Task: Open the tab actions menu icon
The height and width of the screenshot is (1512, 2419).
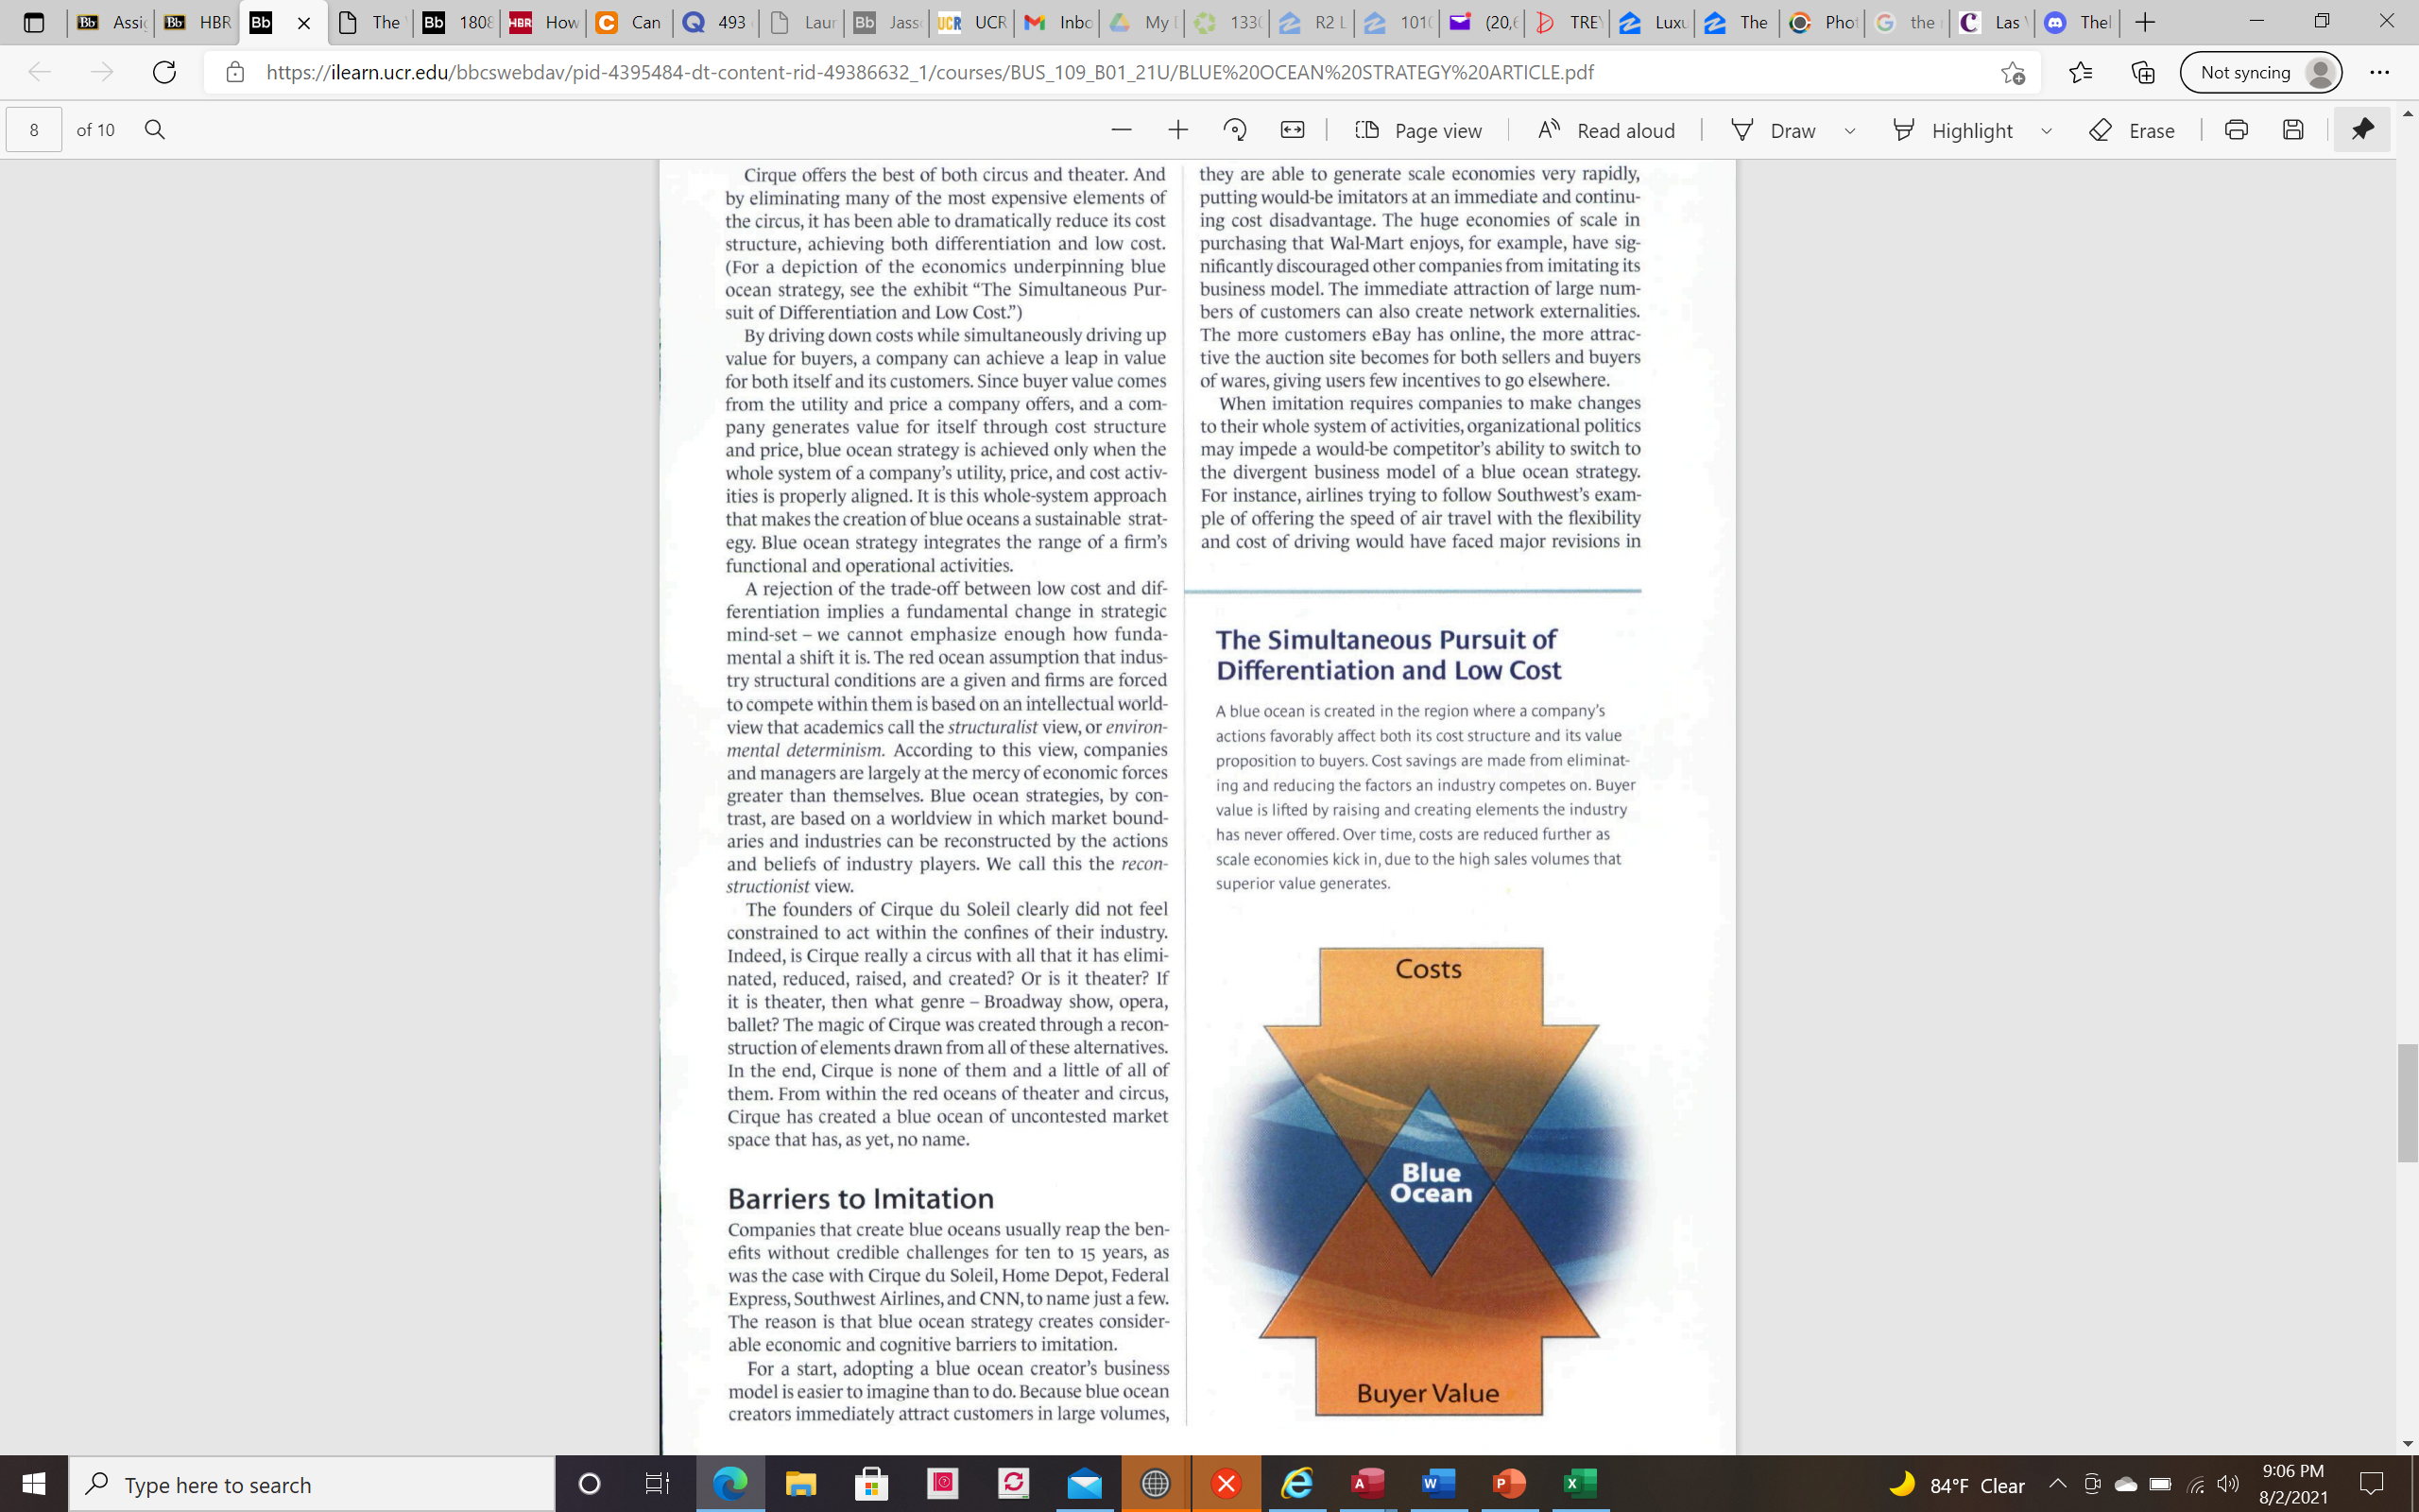Action: tap(33, 22)
